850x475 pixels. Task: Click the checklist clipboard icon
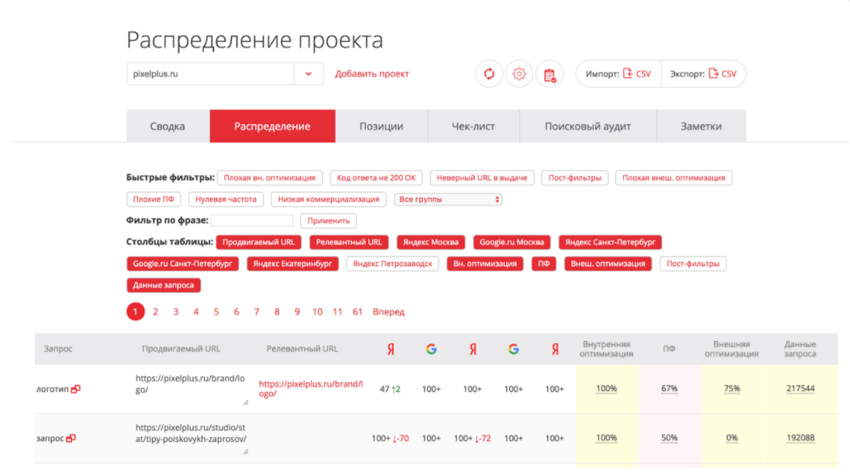pos(550,73)
